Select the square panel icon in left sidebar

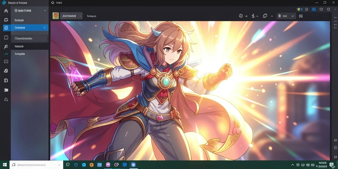point(6,38)
